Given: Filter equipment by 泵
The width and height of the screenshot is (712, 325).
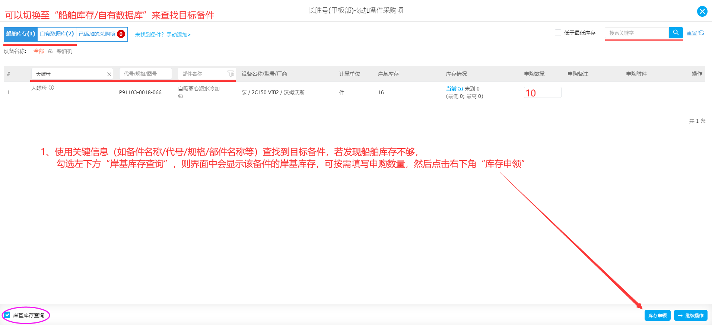Looking at the screenshot, I should 50,51.
